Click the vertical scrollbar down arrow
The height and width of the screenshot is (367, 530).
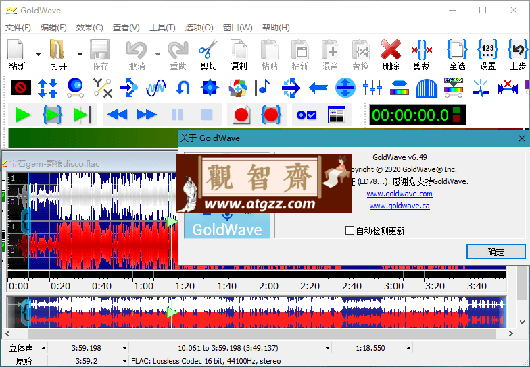(x=522, y=322)
